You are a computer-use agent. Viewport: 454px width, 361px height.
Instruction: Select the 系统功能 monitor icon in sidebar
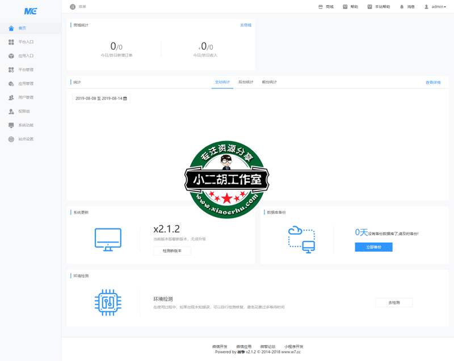(11, 125)
